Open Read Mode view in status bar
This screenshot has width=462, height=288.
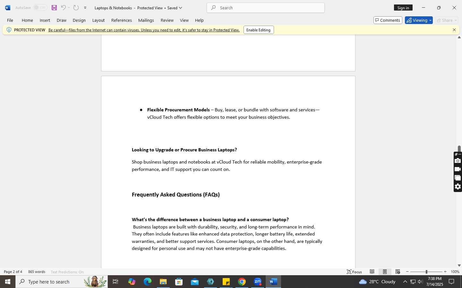(372, 272)
